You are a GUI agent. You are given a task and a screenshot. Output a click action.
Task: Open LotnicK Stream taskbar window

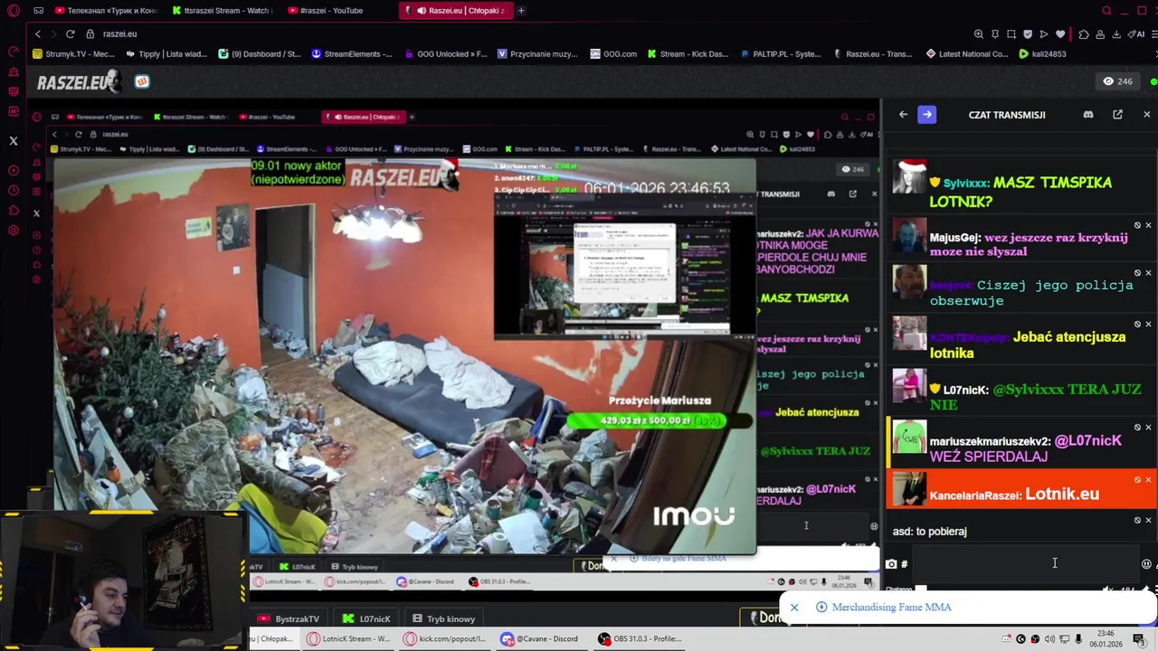pyautogui.click(x=348, y=638)
